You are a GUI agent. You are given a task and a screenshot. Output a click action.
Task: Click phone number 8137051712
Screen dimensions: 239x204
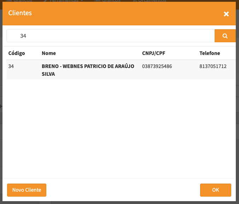213,66
